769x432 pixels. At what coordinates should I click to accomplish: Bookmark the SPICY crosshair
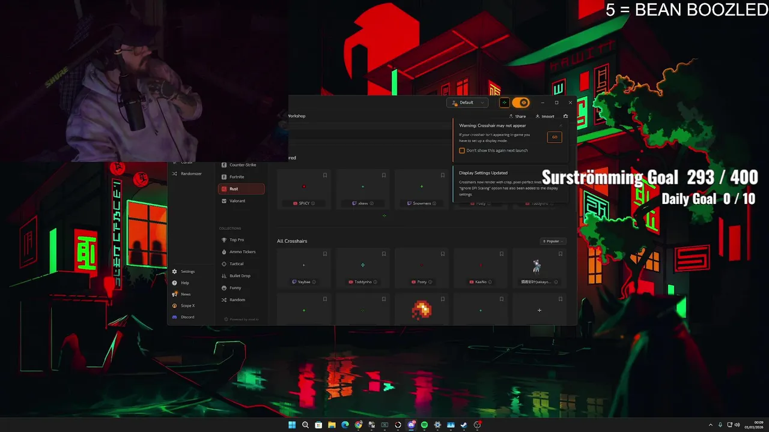[x=325, y=175]
